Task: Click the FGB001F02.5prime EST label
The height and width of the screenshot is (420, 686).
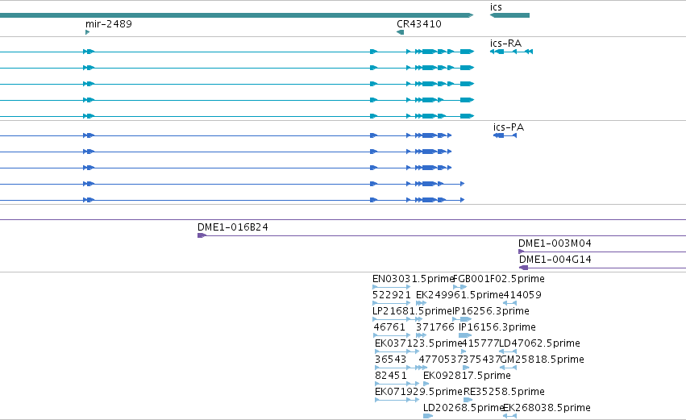Action: (x=499, y=279)
